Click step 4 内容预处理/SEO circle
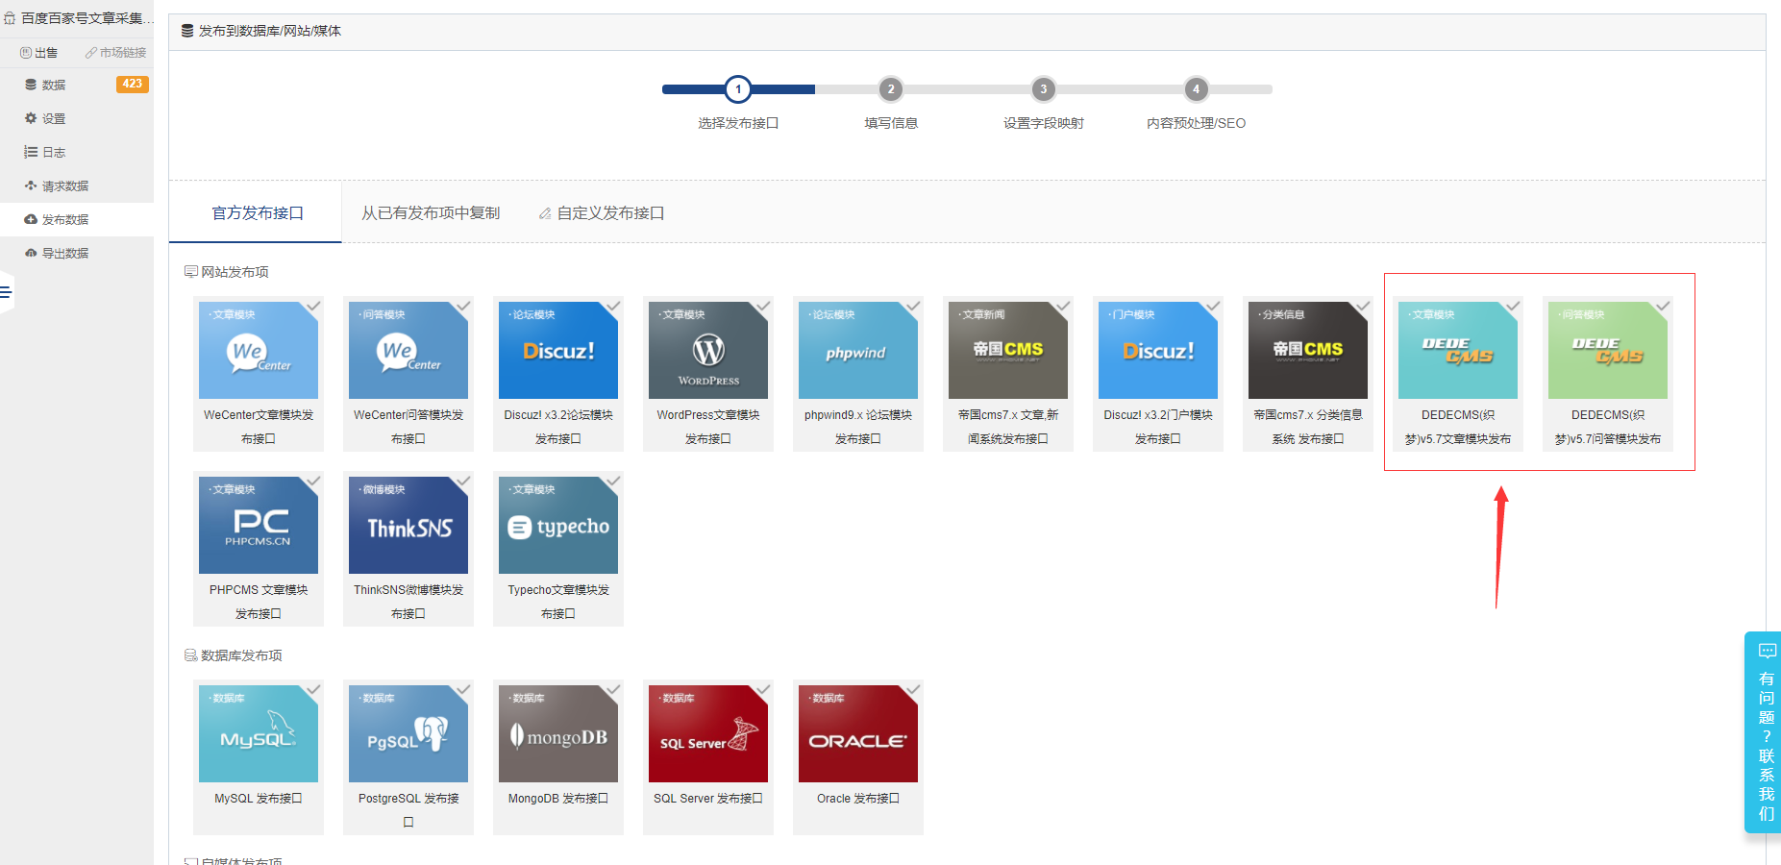This screenshot has width=1781, height=865. (1197, 89)
